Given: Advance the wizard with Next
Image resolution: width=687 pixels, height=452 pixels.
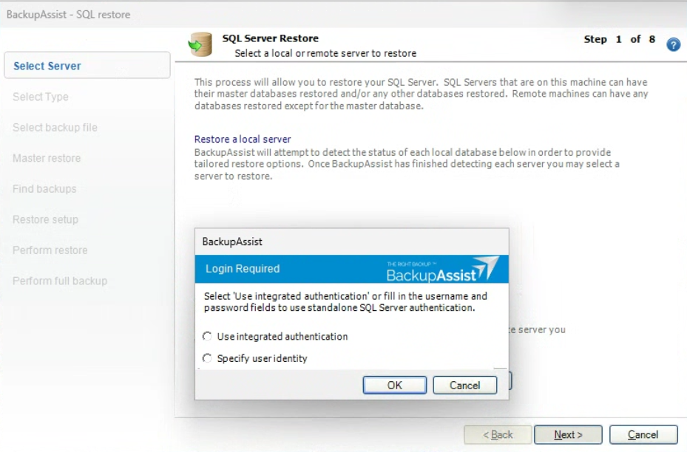Looking at the screenshot, I should (567, 434).
